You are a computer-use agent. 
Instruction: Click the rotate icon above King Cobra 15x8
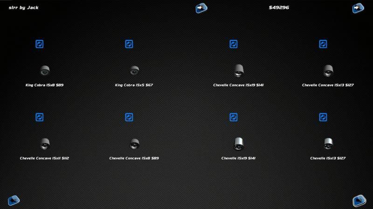click(40, 44)
